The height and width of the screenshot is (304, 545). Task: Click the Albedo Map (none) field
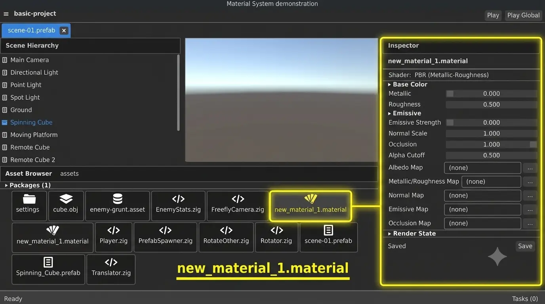click(x=482, y=168)
